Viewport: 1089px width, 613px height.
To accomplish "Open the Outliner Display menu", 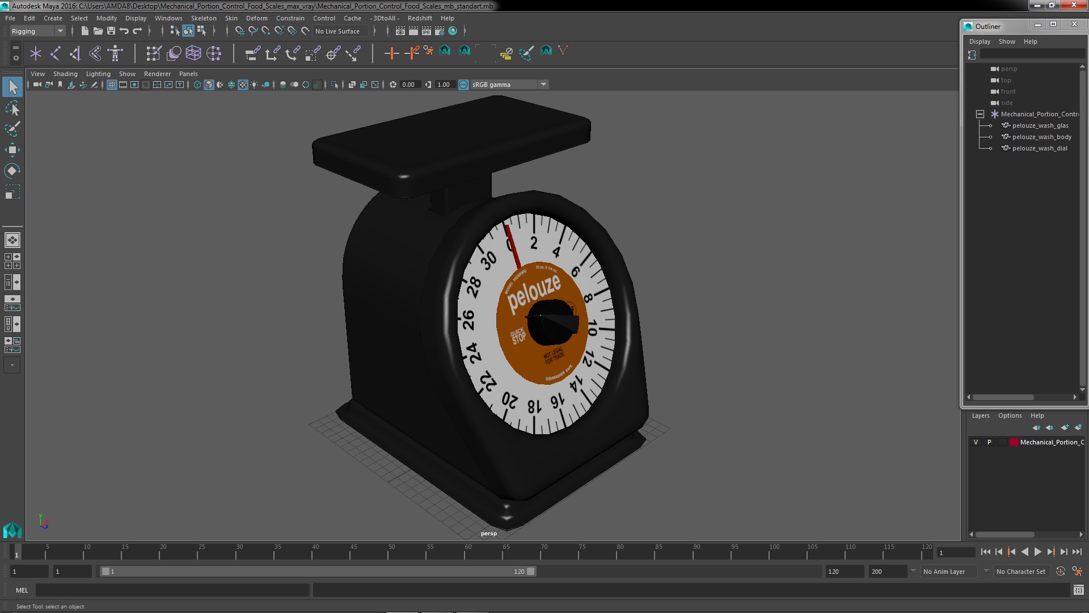I will tap(980, 41).
